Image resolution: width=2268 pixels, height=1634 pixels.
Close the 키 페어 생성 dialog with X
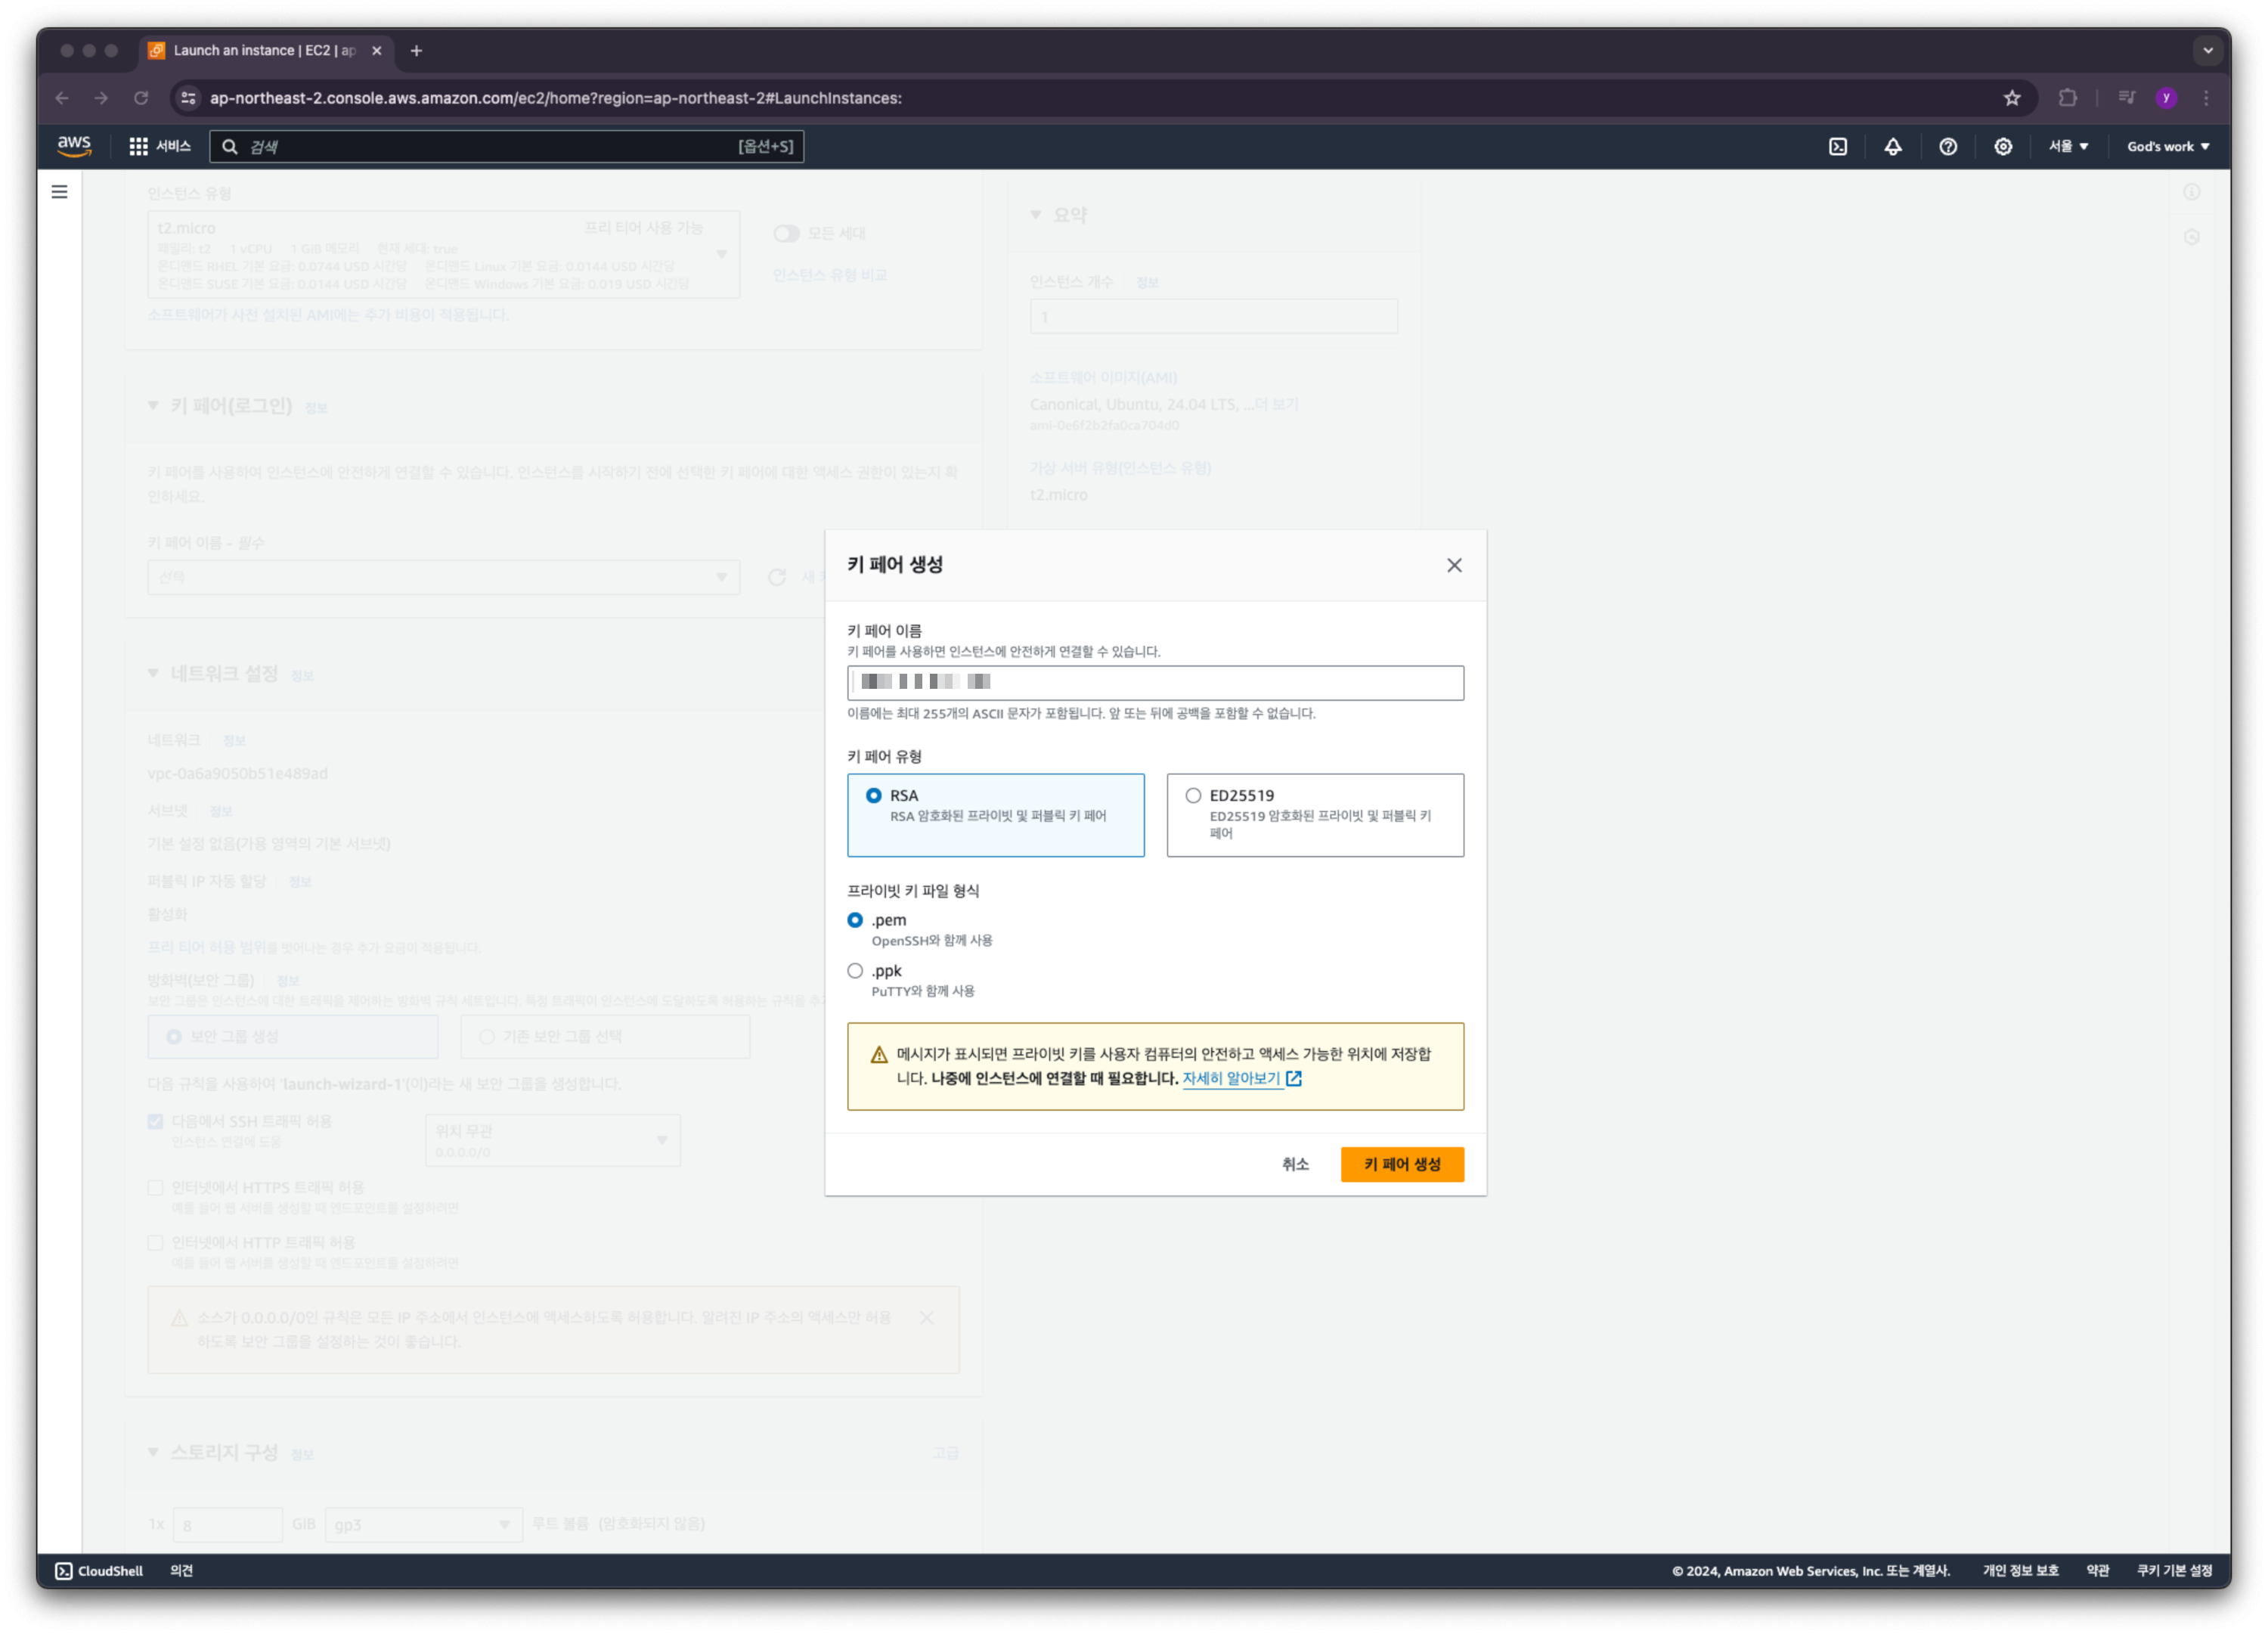(1454, 565)
